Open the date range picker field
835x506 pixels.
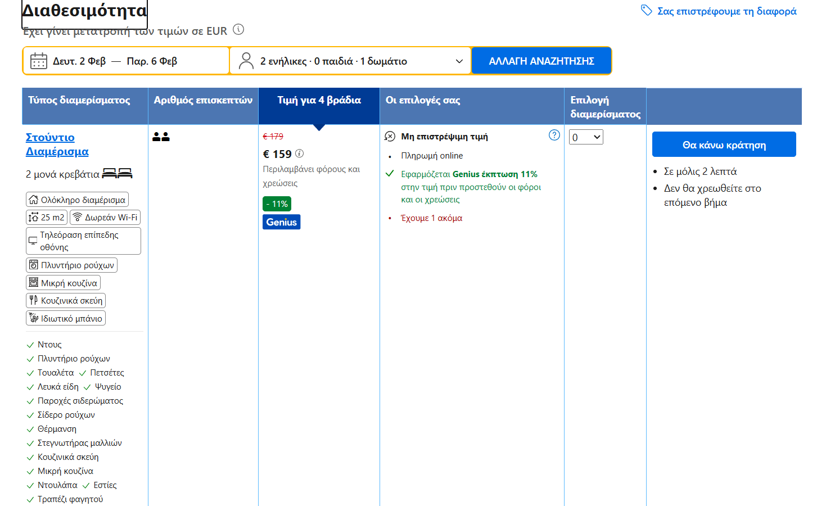(x=126, y=61)
